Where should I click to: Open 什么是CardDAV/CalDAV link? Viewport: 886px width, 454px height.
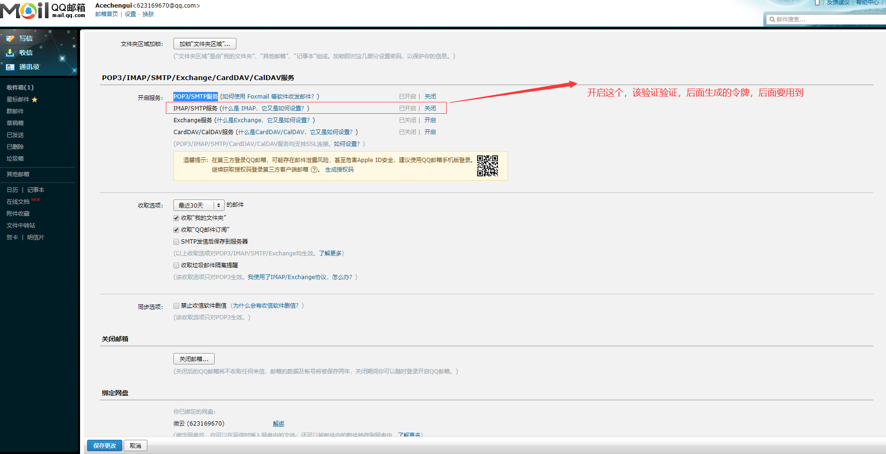(x=296, y=132)
